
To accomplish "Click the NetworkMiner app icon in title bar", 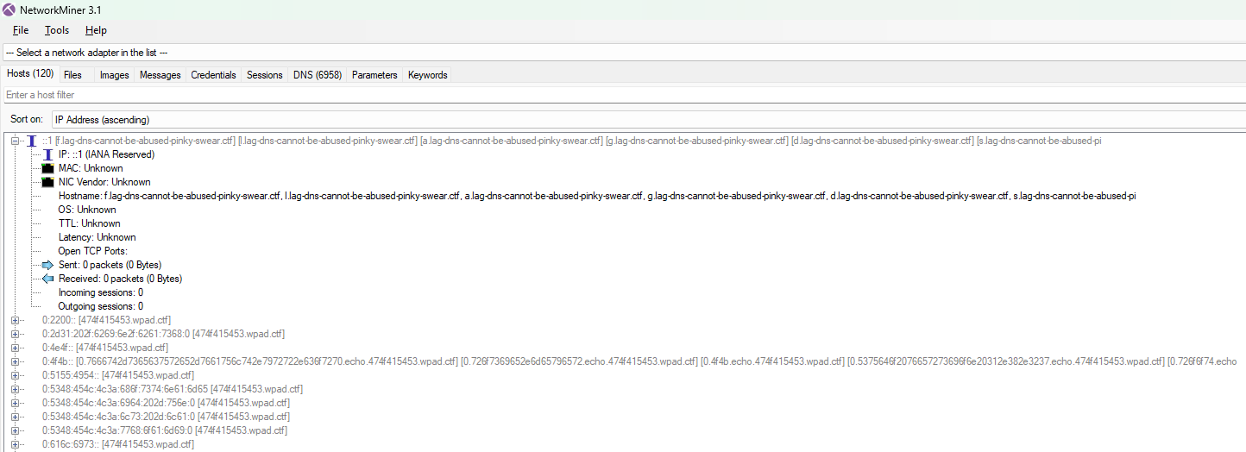I will coord(9,9).
